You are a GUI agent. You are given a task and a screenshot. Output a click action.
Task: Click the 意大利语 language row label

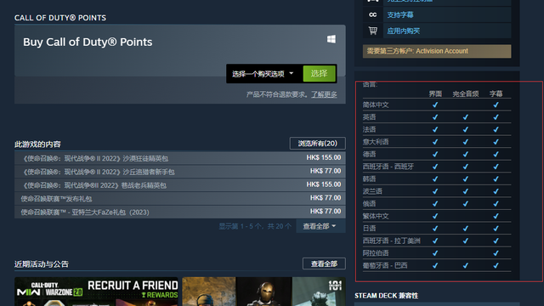tap(376, 142)
